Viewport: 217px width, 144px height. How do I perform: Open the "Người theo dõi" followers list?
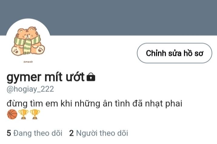pyautogui.click(x=98, y=133)
